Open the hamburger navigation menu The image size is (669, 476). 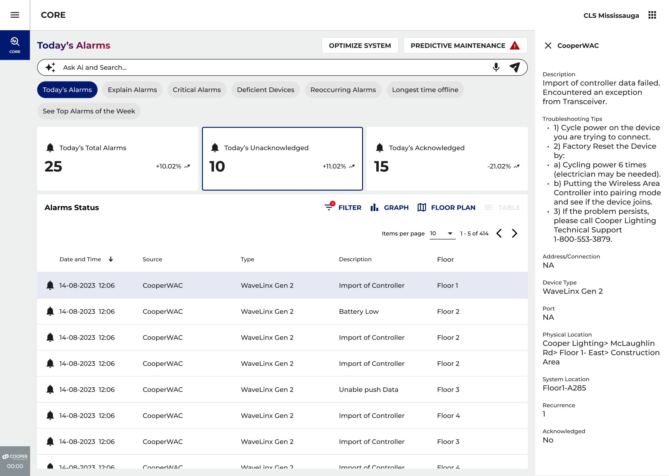15,15
